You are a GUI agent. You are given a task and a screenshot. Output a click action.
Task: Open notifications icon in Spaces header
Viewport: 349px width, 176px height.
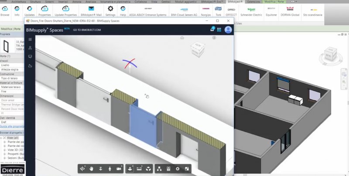point(212,29)
